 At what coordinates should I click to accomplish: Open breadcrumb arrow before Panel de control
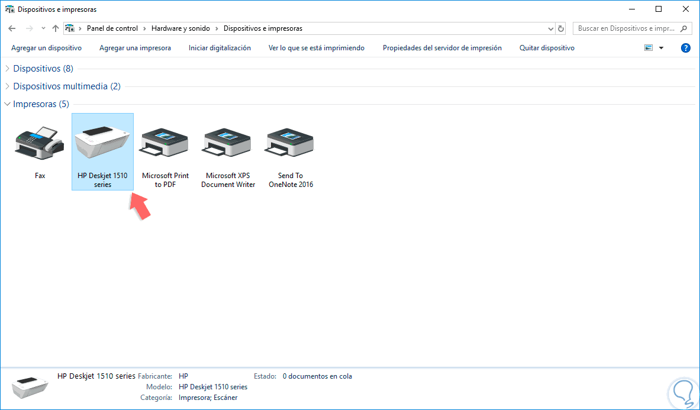pyautogui.click(x=80, y=28)
